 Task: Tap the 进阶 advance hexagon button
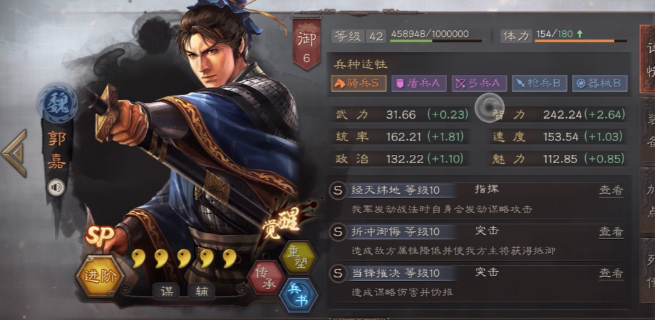(x=99, y=276)
